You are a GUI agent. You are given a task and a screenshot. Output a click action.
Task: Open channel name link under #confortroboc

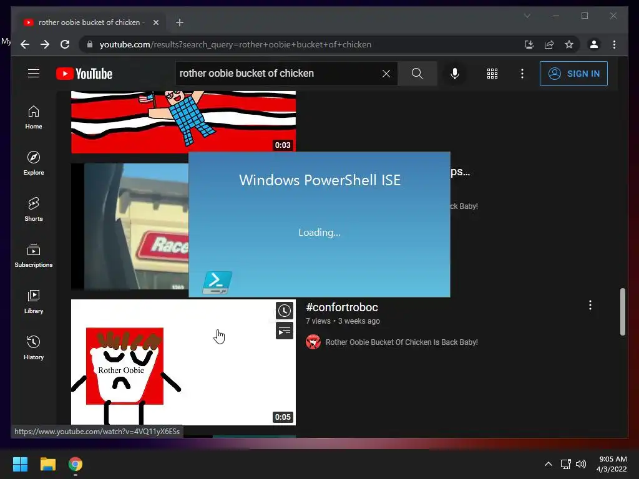401,342
